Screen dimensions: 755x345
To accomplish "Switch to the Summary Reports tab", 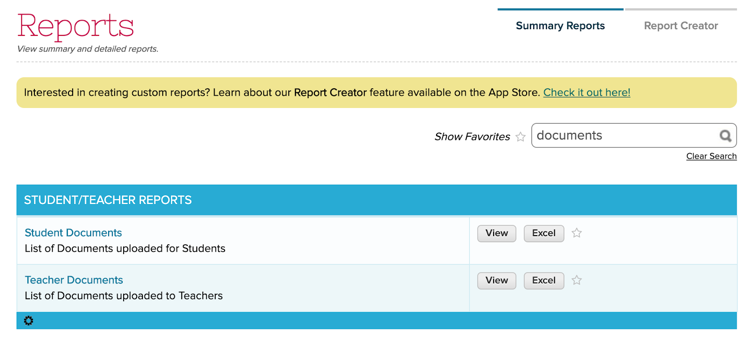I will [x=560, y=26].
